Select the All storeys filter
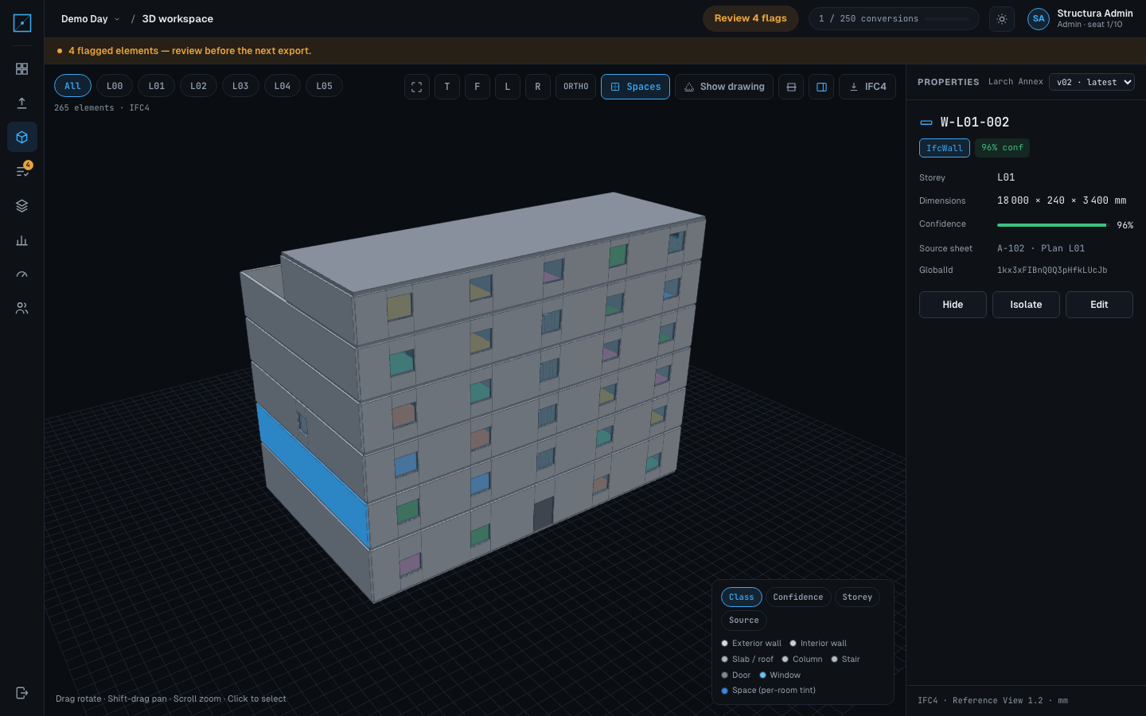Viewport: 1146px width, 716px height. point(72,86)
